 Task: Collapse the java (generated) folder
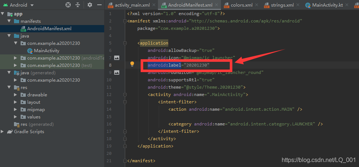[9, 73]
